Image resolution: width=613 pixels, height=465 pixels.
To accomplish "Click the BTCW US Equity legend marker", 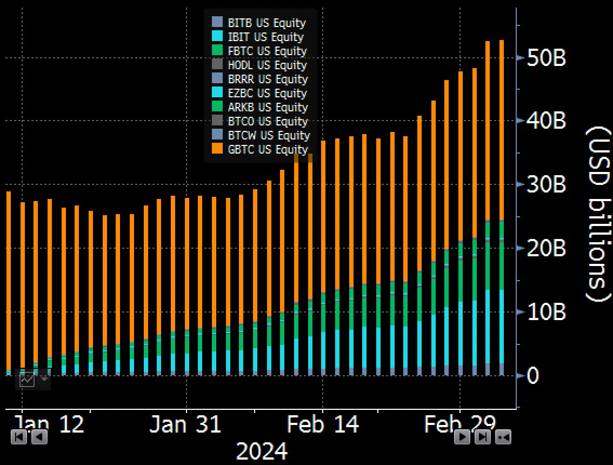I will (x=217, y=135).
